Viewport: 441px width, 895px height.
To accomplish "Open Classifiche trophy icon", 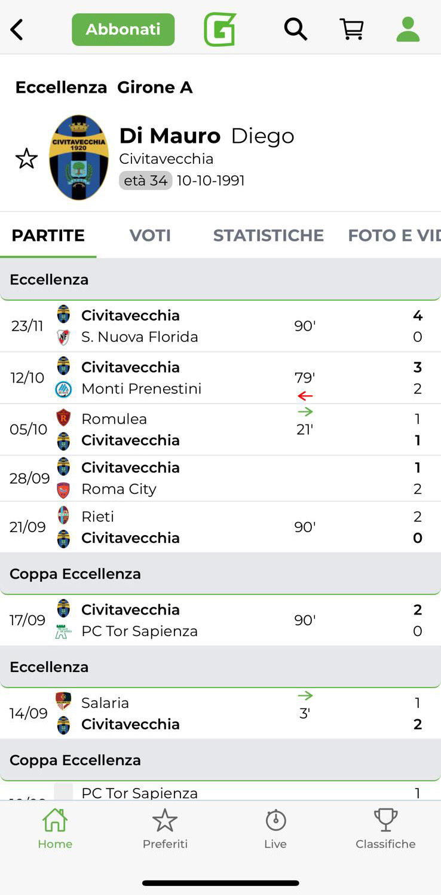I will coord(385,820).
